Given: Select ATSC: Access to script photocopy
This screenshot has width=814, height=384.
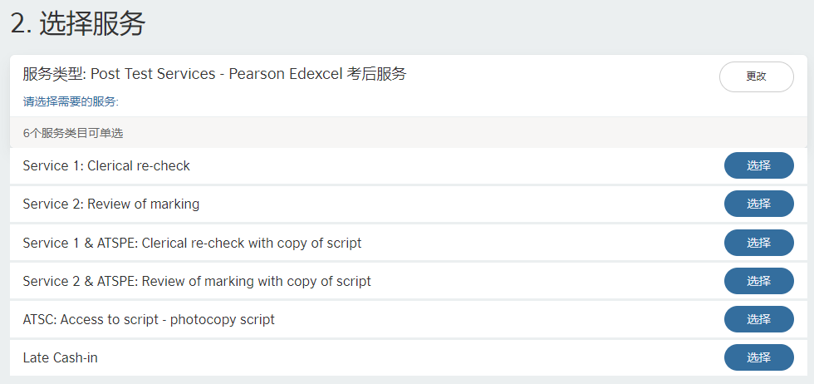Looking at the screenshot, I should (759, 319).
